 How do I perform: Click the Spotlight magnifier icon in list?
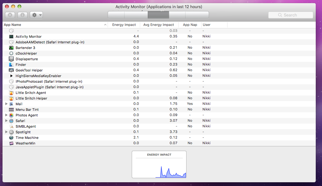[x=11, y=132]
